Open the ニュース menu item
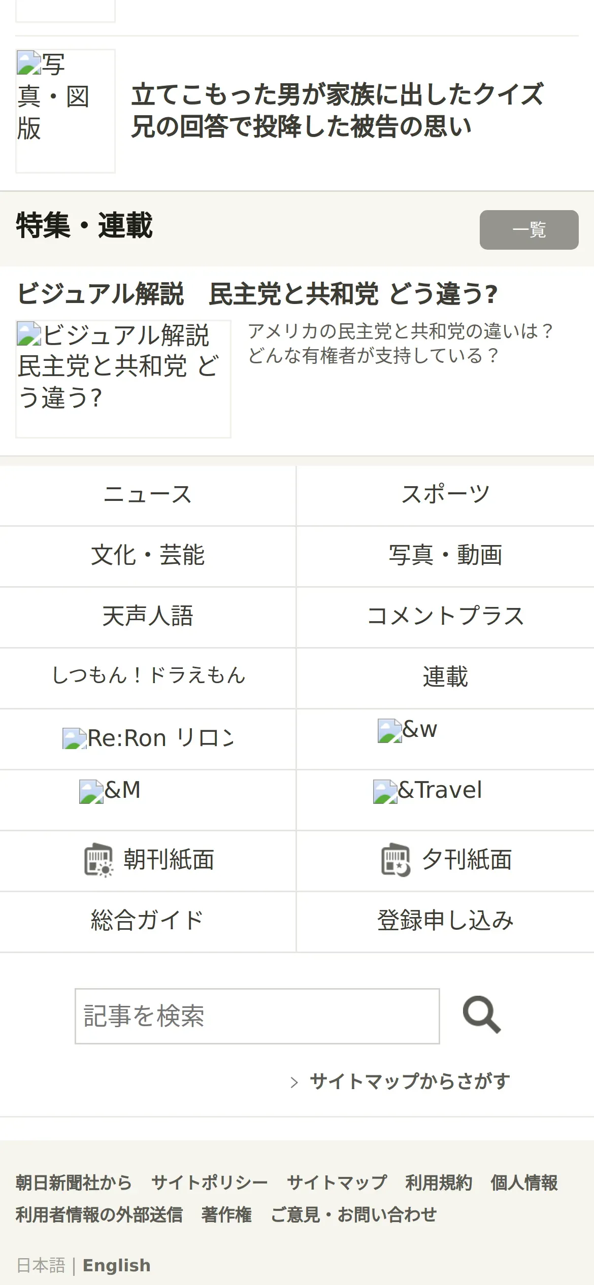The image size is (594, 1285). (x=148, y=495)
